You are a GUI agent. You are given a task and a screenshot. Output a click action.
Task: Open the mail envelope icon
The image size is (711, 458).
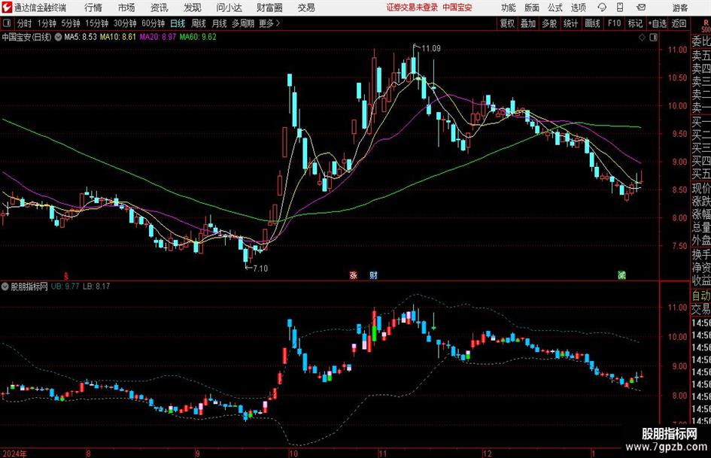tap(641, 8)
